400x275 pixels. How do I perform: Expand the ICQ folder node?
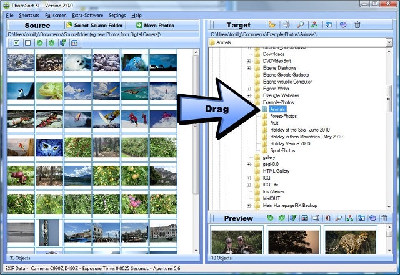coord(249,178)
